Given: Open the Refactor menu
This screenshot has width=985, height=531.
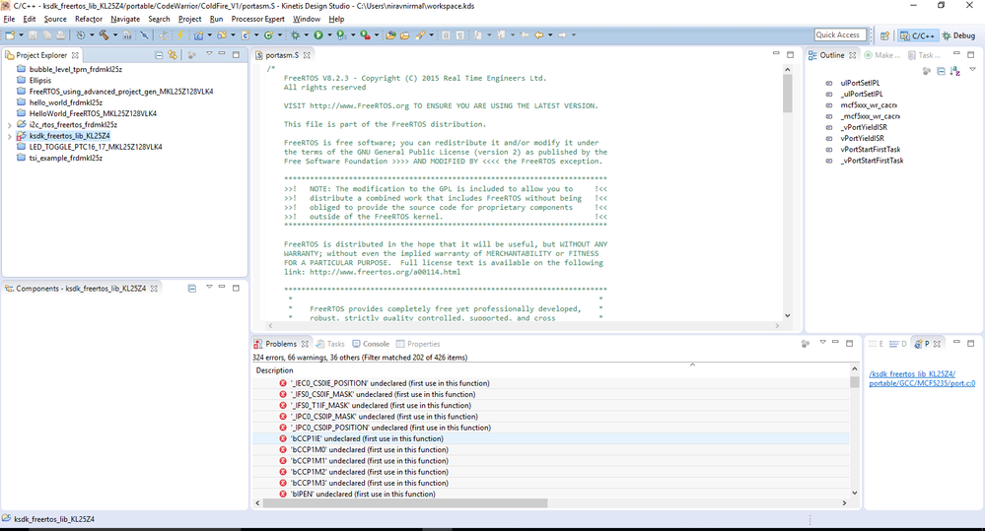Looking at the screenshot, I should [x=89, y=19].
